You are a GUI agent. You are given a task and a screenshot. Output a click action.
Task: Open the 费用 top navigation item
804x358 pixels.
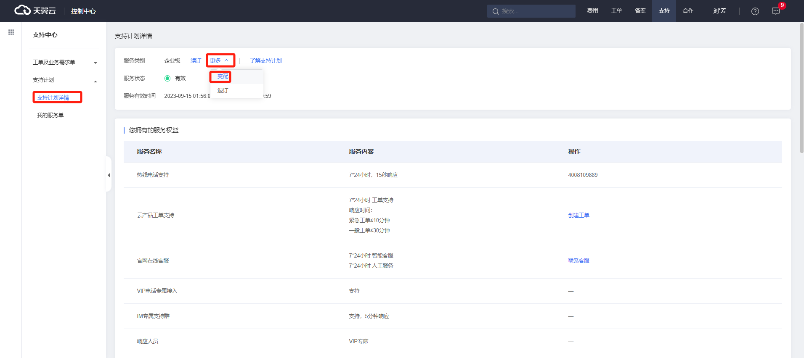592,11
